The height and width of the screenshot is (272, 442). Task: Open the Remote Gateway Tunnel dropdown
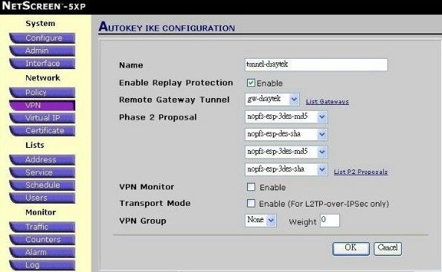272,99
